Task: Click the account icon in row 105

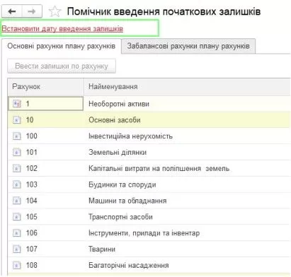Action: click(x=17, y=217)
